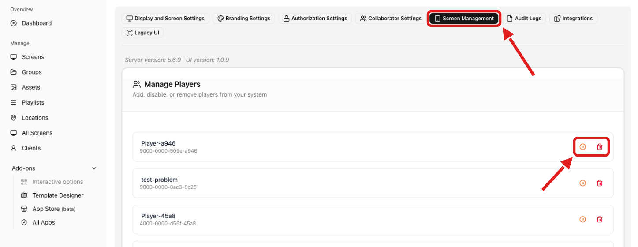
Task: Switch to Integrations tab
Action: 573,19
